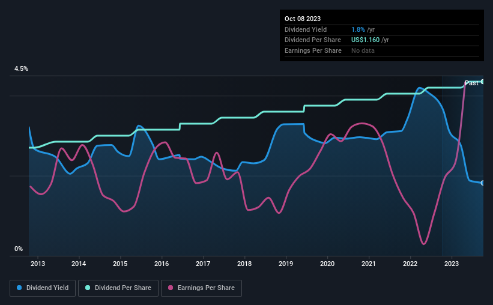
Task: Click the Past label on the chart
Action: pyautogui.click(x=471, y=83)
